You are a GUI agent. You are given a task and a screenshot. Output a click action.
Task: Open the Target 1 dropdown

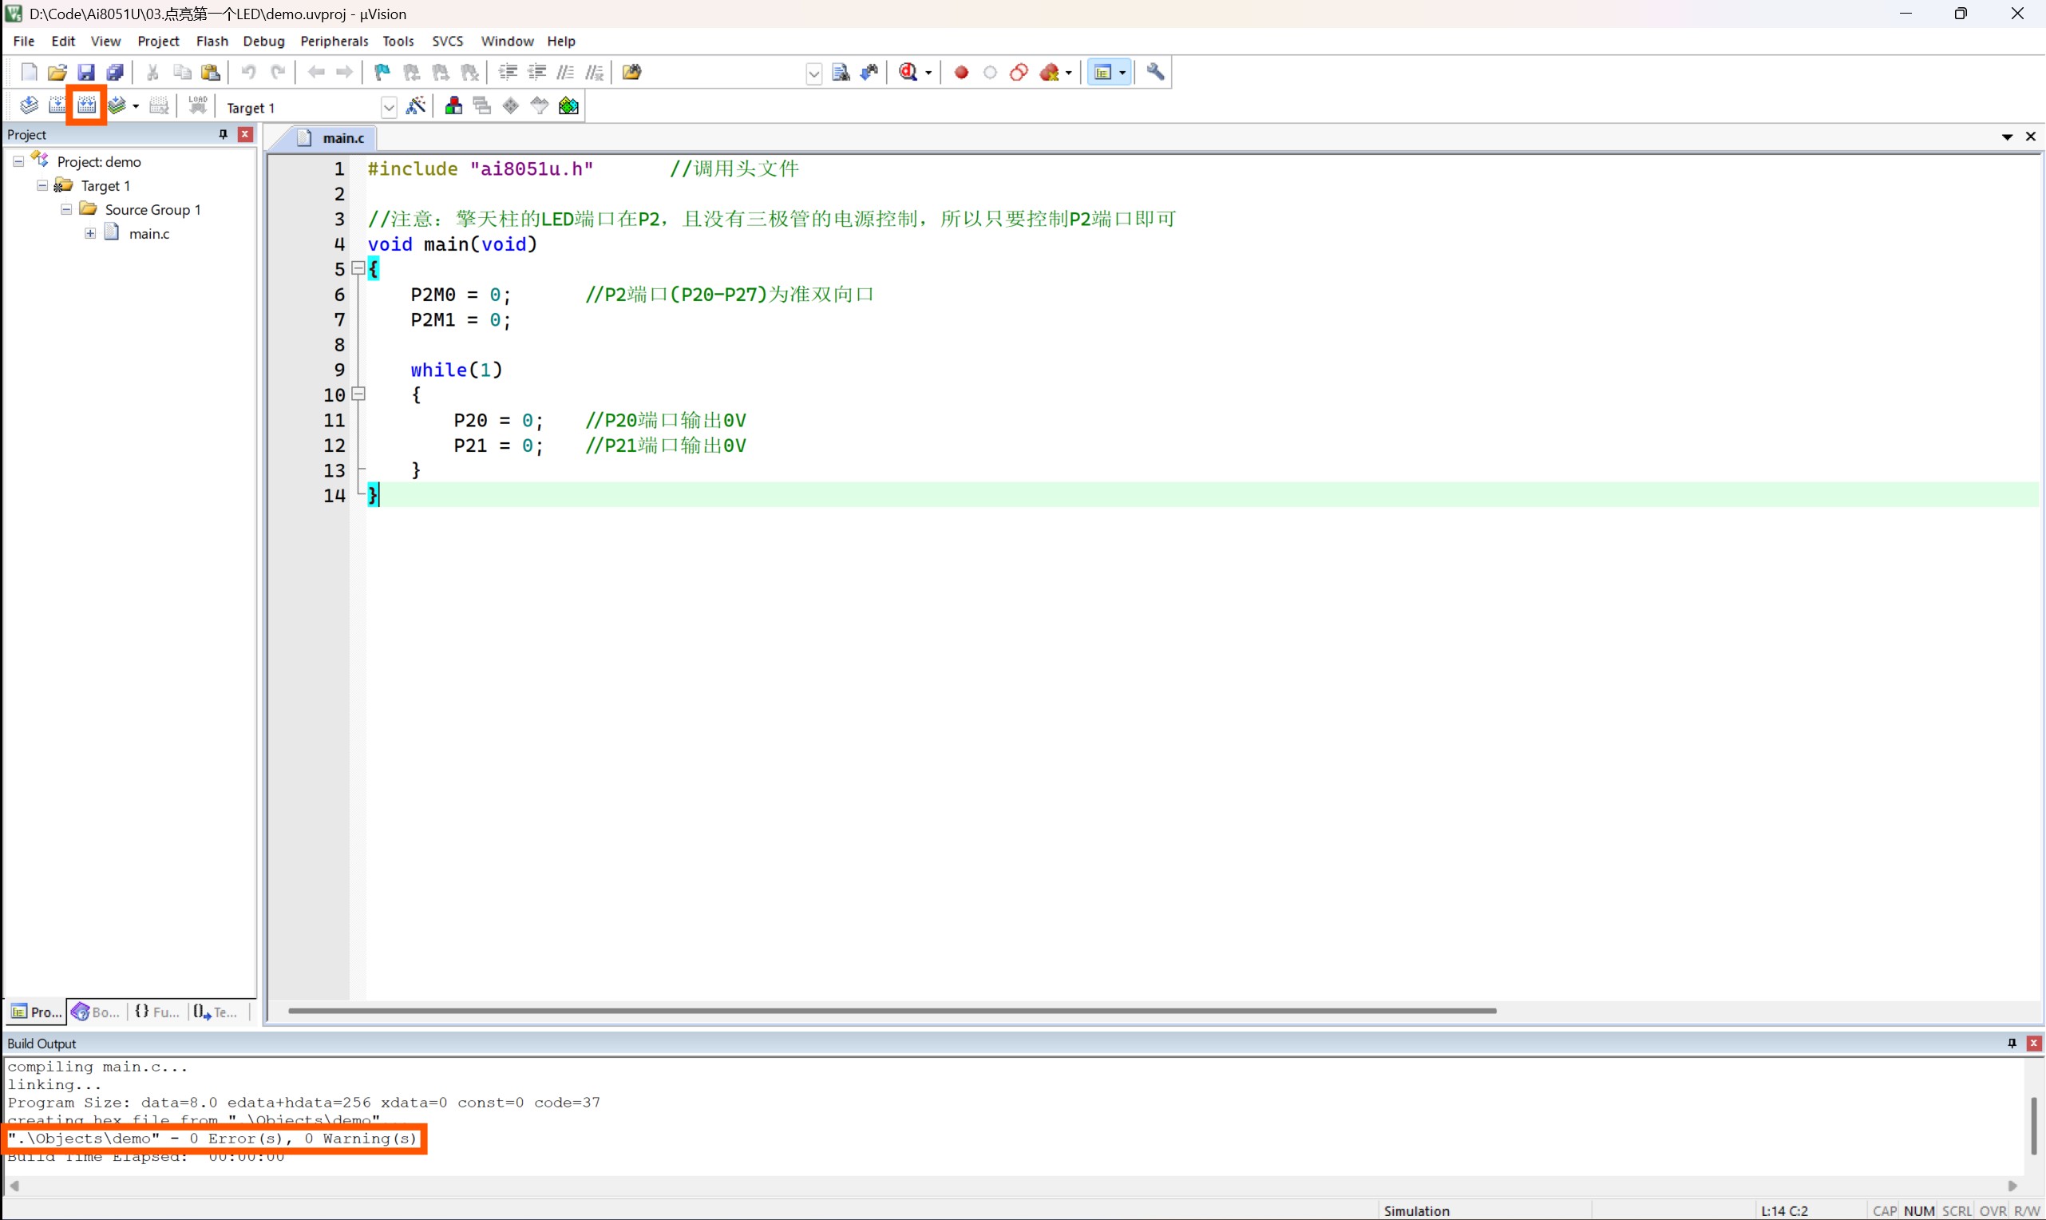389,107
